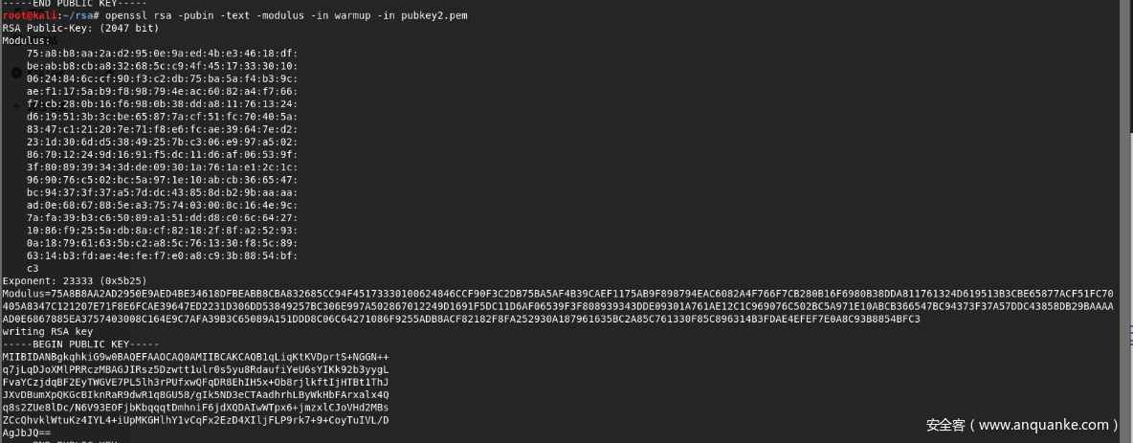
Task: Click the base64 line starting MIIBIDANBg
Action: point(195,356)
